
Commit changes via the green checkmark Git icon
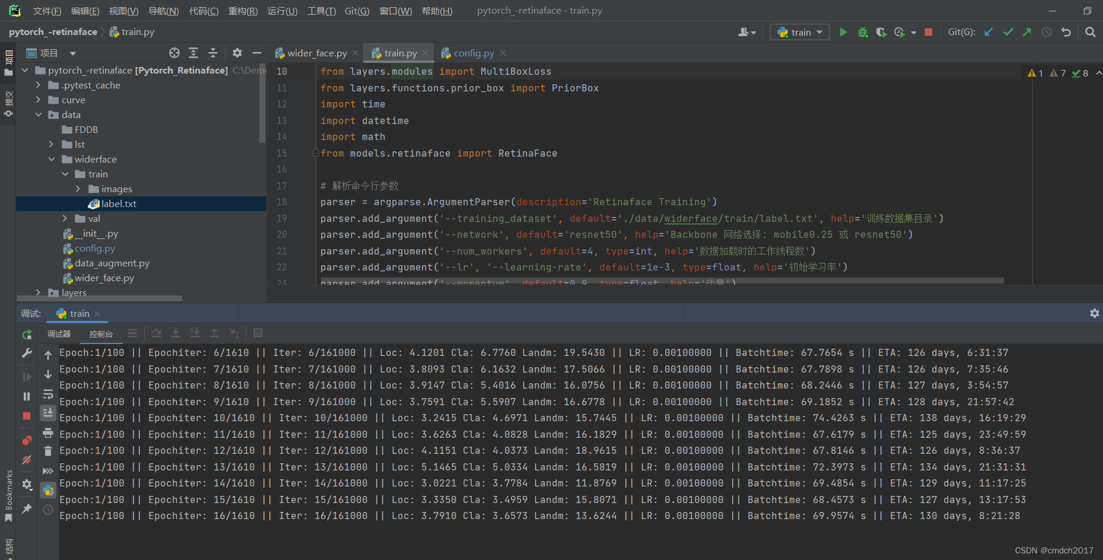click(x=1007, y=31)
